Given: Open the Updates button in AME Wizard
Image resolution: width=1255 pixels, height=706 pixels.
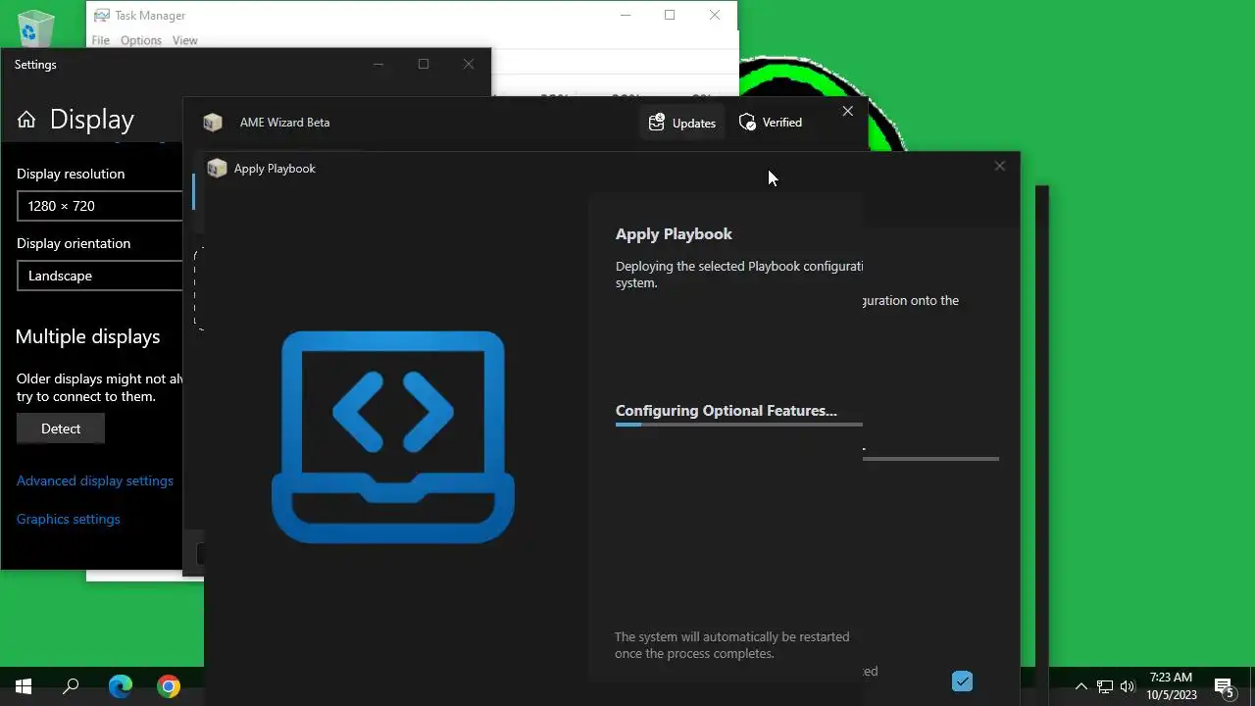Looking at the screenshot, I should 682,123.
